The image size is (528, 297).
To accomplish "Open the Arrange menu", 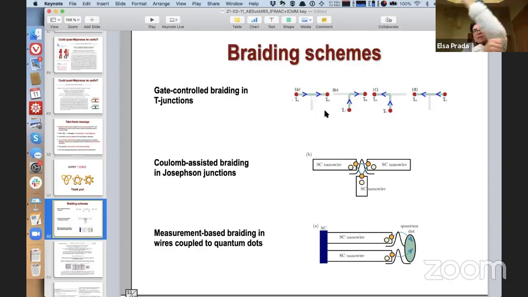I will pos(161,4).
